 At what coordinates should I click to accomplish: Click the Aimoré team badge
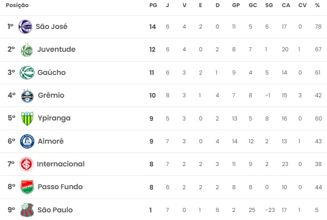pos(27,141)
